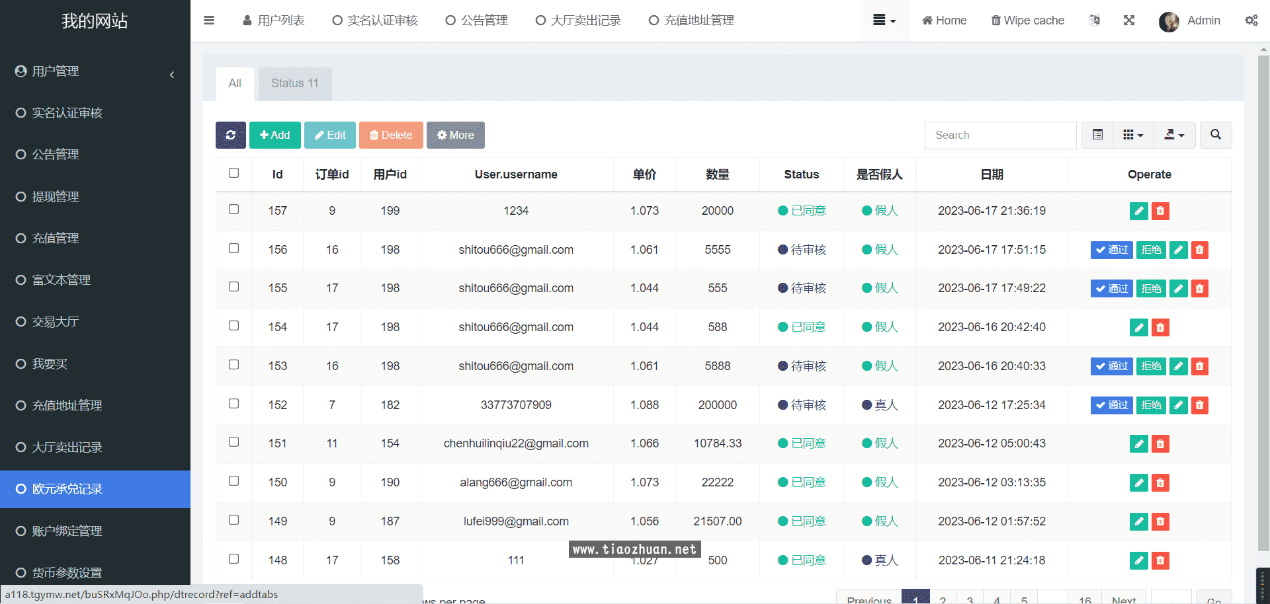
Task: Open 交易大厅 in the sidebar
Action: 56,322
